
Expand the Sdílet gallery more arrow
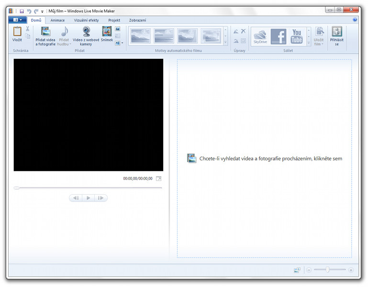(x=309, y=43)
